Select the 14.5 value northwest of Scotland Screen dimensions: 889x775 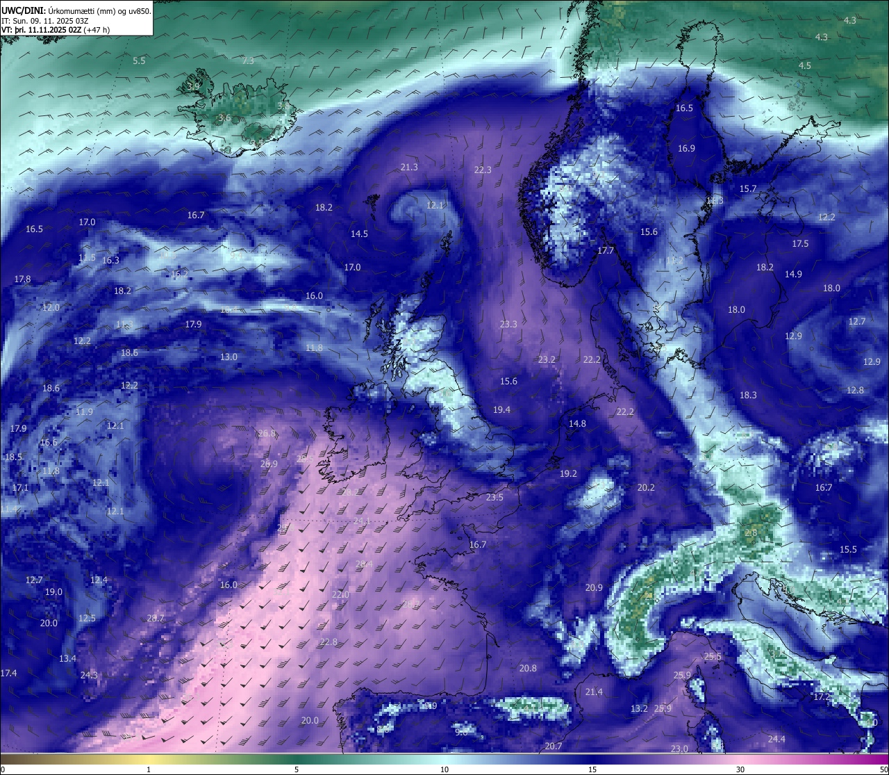[359, 234]
